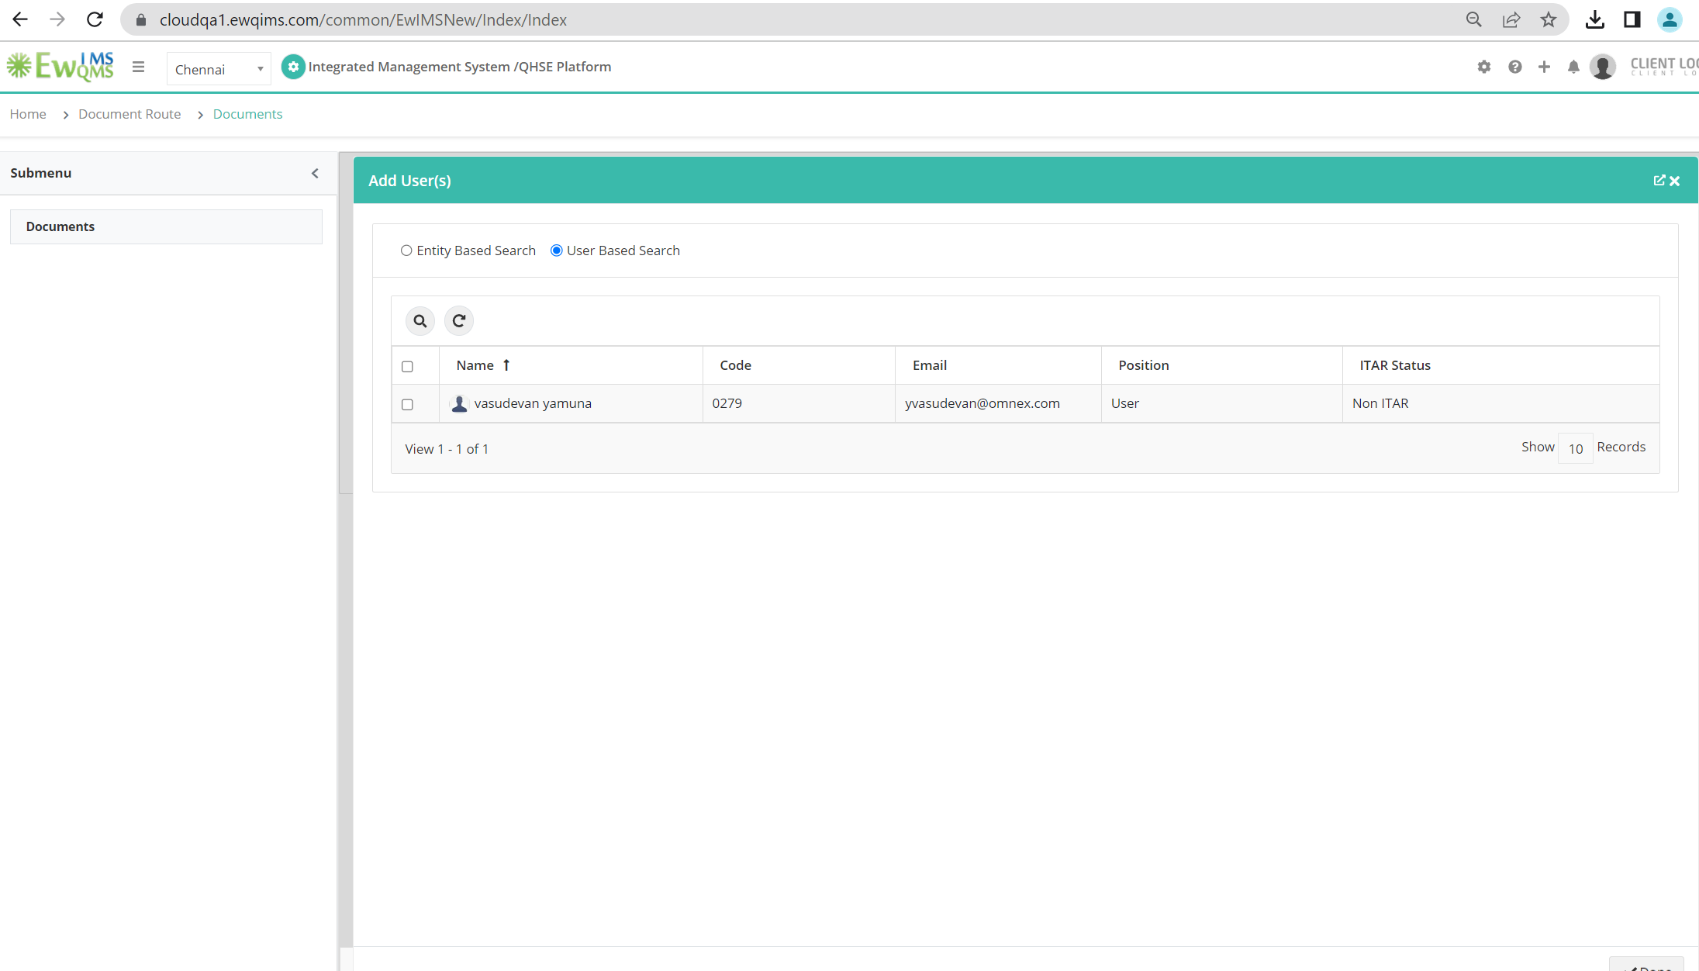Open the user grid search
1699x971 pixels.
(x=420, y=321)
